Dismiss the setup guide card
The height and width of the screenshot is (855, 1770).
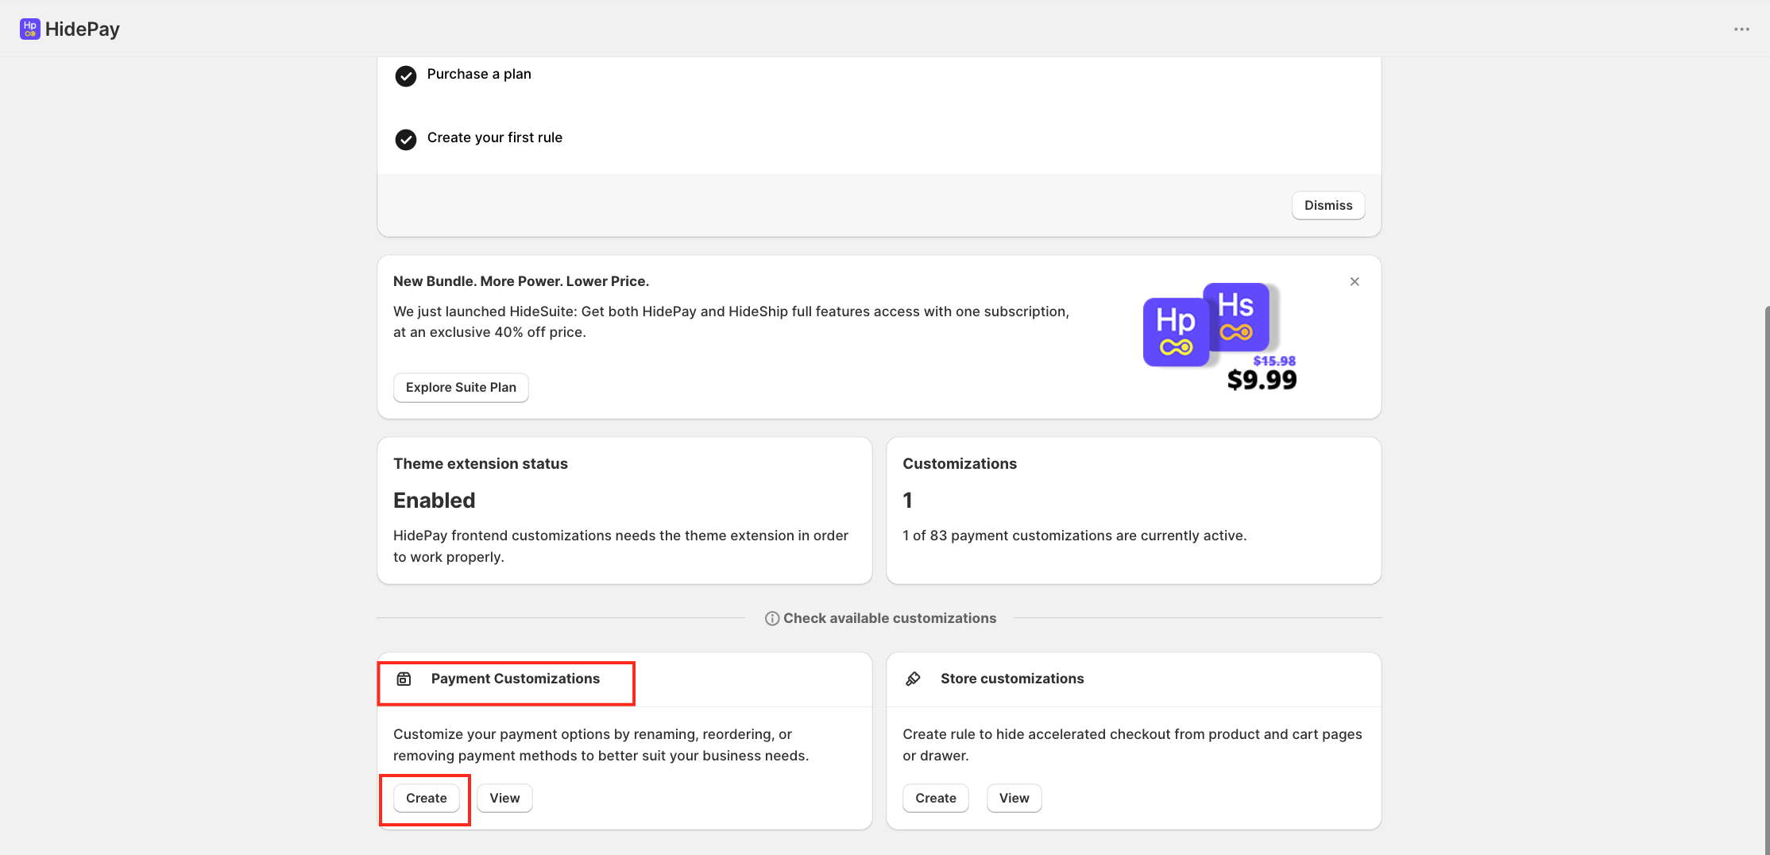tap(1327, 205)
